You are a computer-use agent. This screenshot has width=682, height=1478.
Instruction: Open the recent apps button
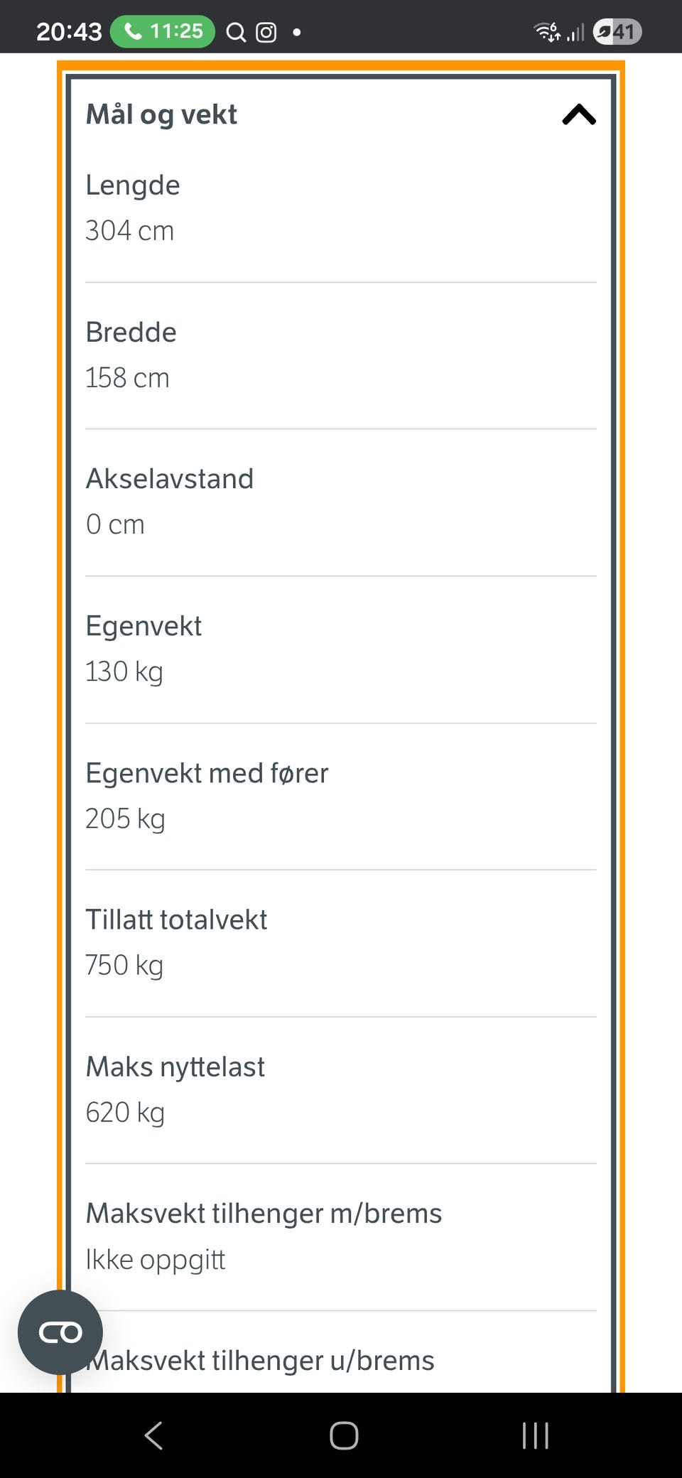(535, 1435)
